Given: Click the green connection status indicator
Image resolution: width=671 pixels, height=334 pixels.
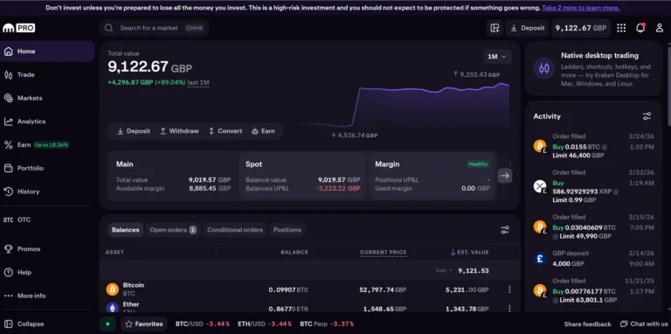Looking at the screenshot, I should pos(107,324).
